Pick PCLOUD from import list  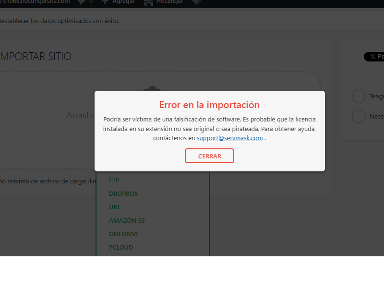click(x=121, y=248)
